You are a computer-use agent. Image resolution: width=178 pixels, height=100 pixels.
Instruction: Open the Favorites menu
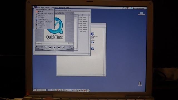pos(54,7)
